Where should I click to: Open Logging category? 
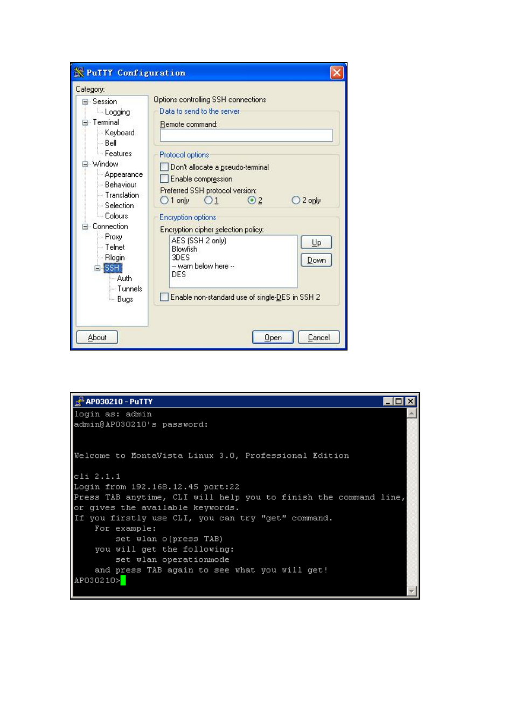[x=117, y=112]
